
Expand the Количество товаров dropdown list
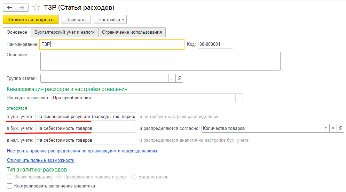325,128
